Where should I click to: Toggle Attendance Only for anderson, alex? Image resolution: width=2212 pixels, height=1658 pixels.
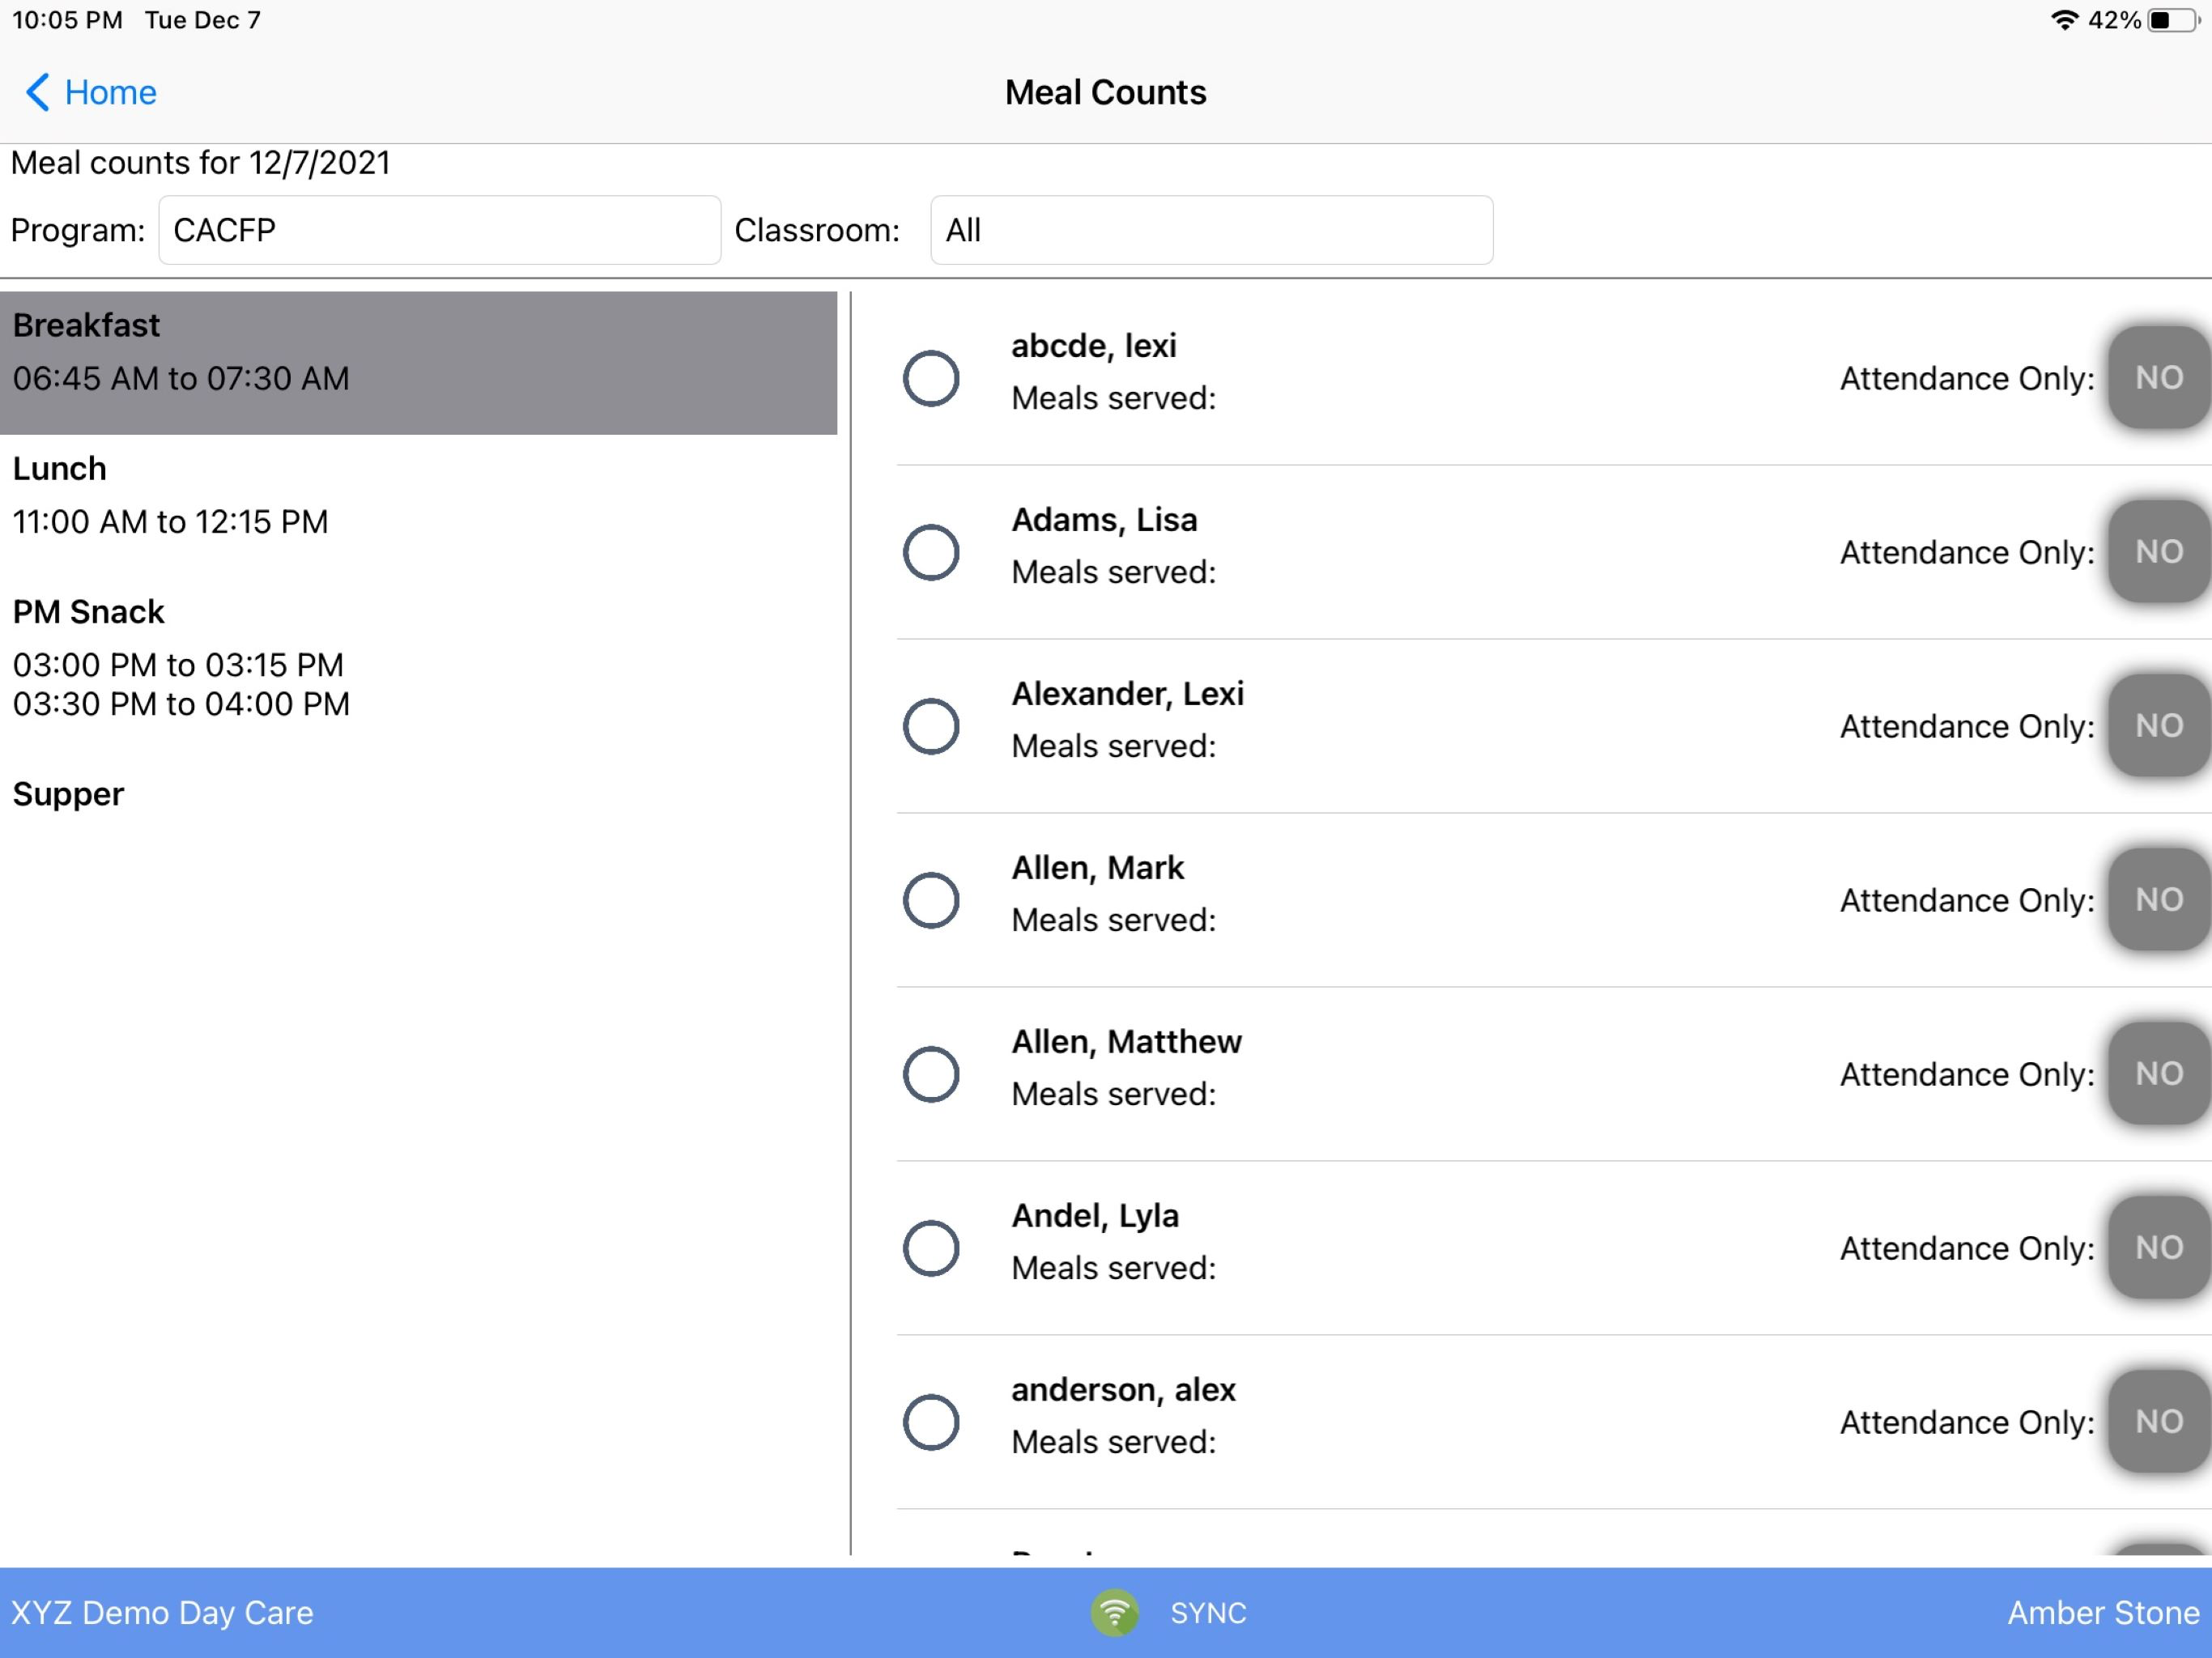[2159, 1421]
